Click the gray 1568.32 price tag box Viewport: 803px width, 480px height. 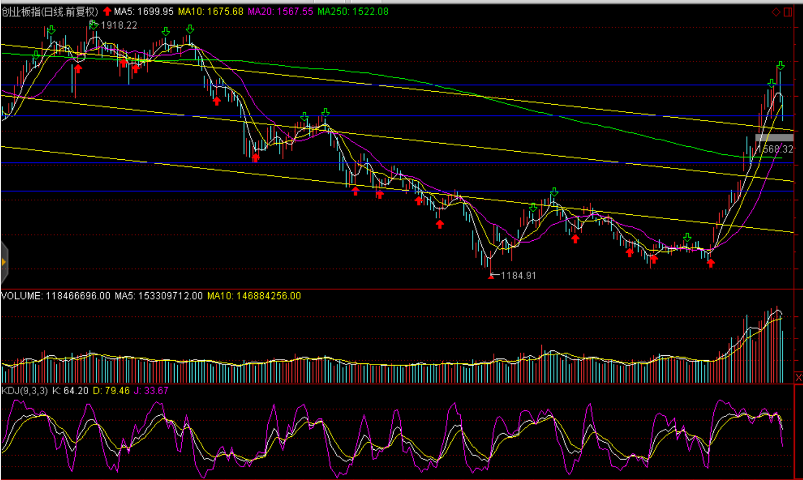coord(774,139)
